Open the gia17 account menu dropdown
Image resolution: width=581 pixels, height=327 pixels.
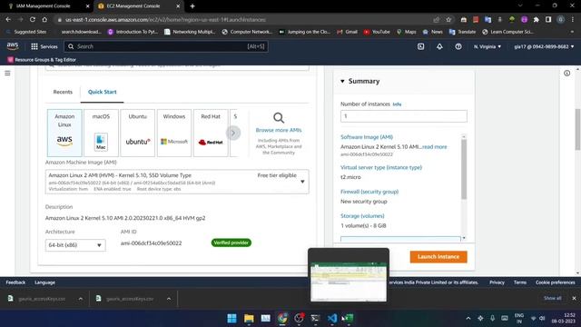[544, 46]
